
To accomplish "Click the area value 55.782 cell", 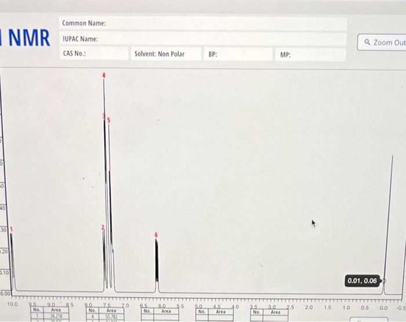I will [111, 317].
